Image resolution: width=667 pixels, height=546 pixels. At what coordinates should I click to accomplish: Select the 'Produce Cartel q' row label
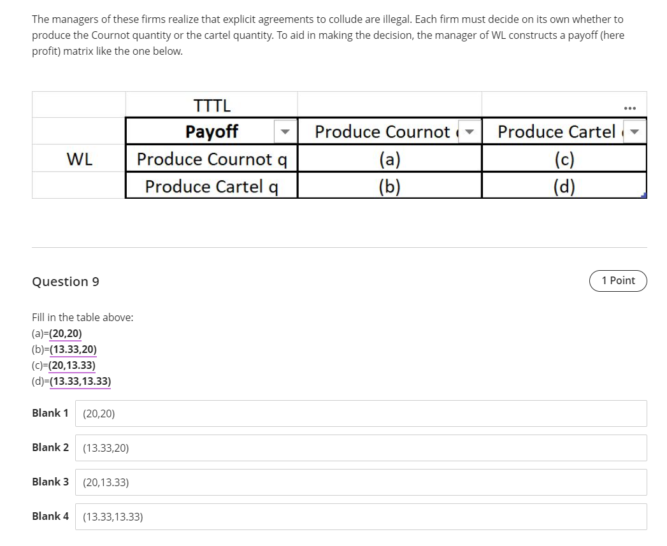click(212, 186)
